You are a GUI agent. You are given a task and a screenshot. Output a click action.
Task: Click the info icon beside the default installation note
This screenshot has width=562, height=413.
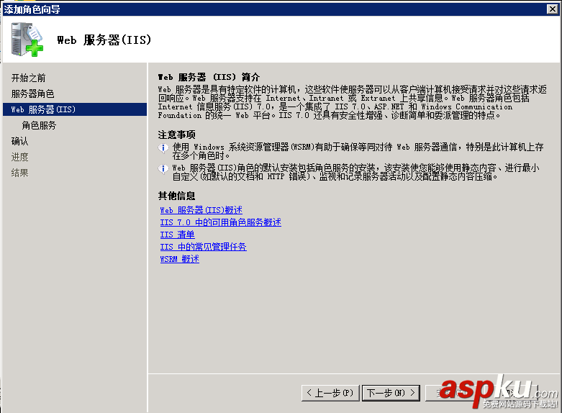(x=163, y=168)
